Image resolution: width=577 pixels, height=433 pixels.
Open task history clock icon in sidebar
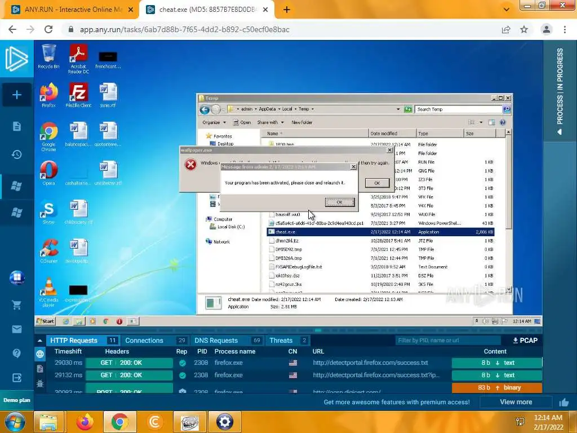click(x=16, y=154)
